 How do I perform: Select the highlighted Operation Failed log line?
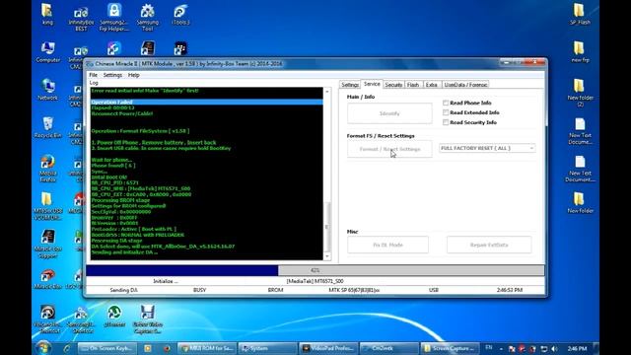point(206,103)
